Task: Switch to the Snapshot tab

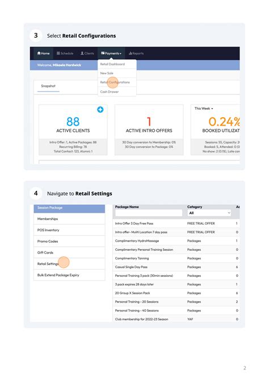Action: click(48, 86)
